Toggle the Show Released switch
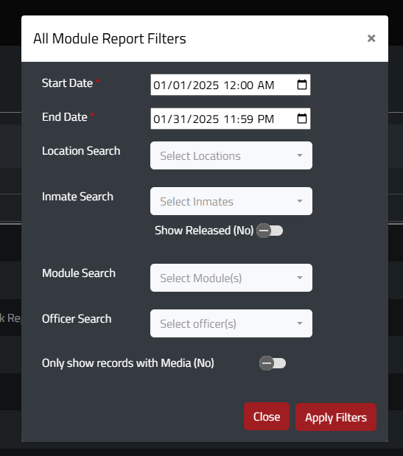The image size is (403, 456). (x=270, y=231)
